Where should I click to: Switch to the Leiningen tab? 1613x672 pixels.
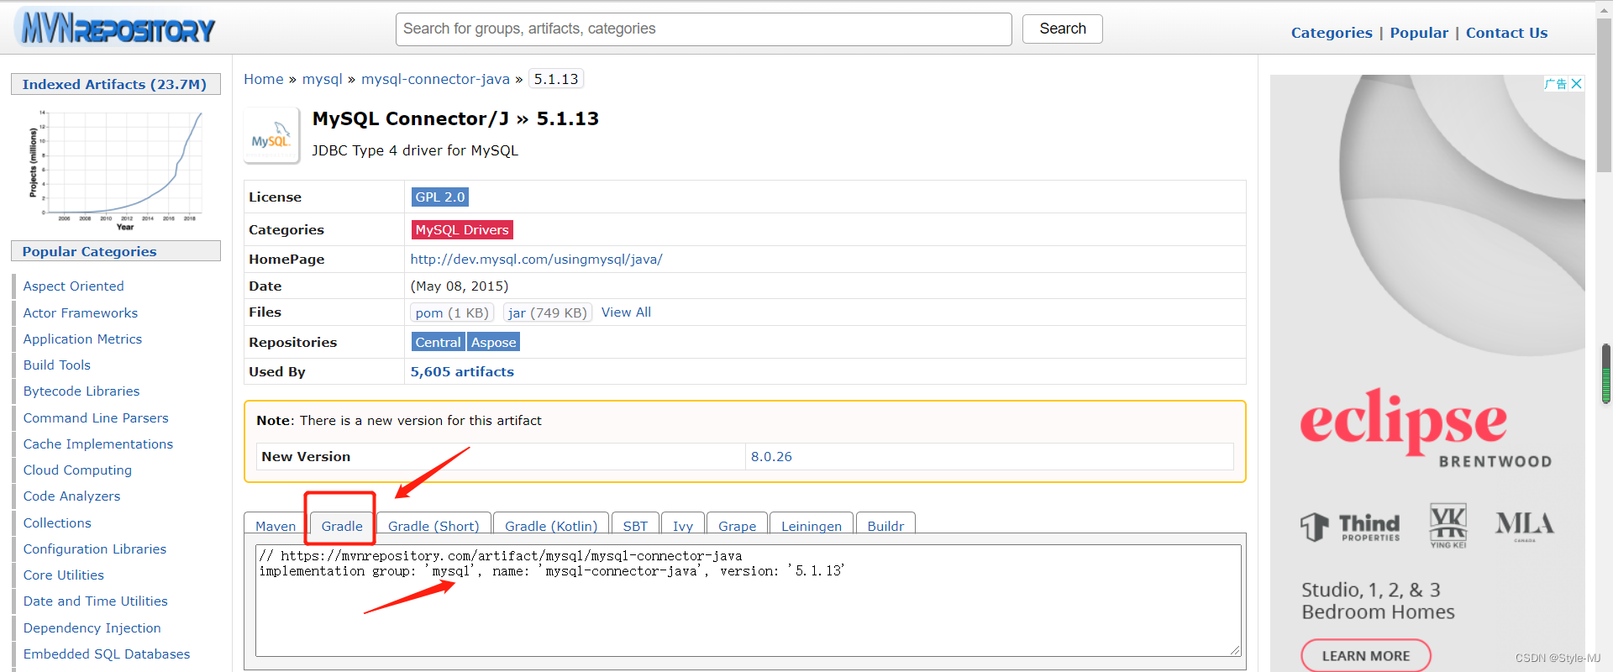pos(812,525)
